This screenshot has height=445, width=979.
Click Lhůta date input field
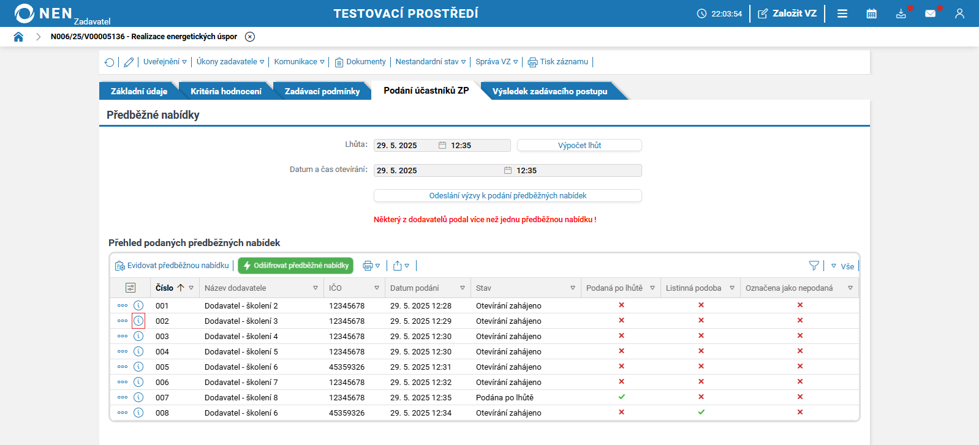(442, 146)
